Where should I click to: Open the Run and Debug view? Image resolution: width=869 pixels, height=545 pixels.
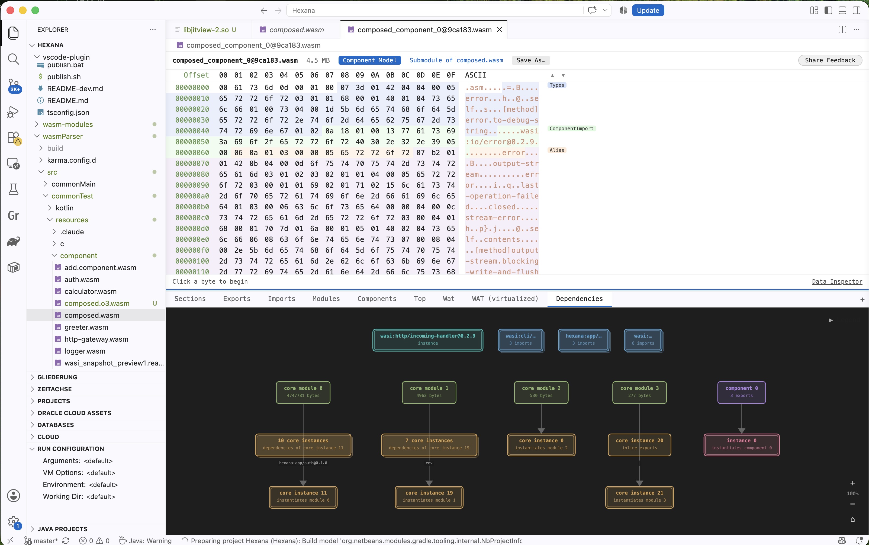pos(13,112)
